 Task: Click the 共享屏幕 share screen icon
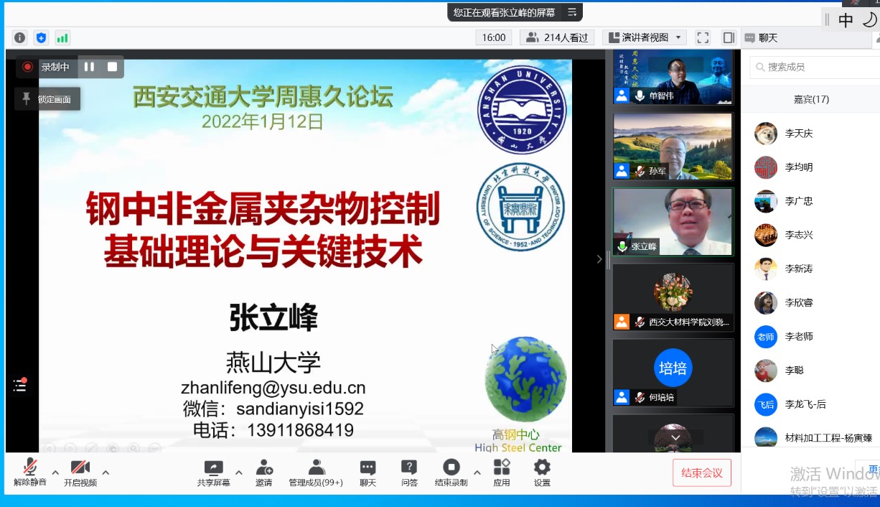(x=214, y=473)
